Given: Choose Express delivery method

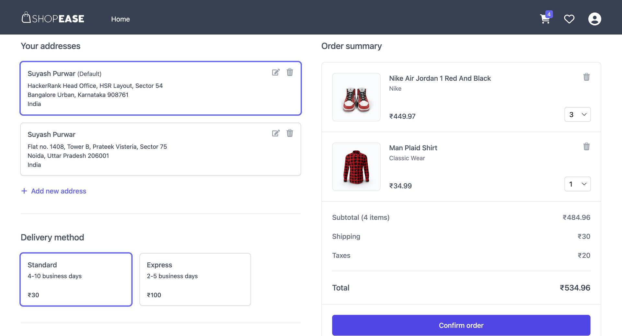Looking at the screenshot, I should (x=195, y=279).
